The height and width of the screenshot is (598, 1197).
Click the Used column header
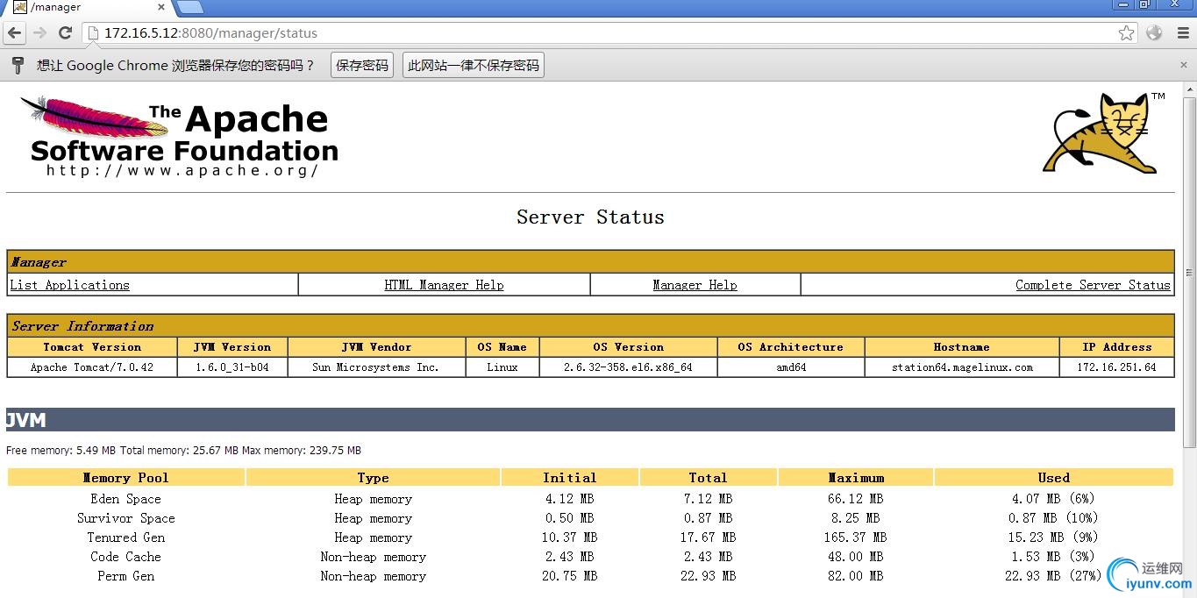(x=1054, y=478)
